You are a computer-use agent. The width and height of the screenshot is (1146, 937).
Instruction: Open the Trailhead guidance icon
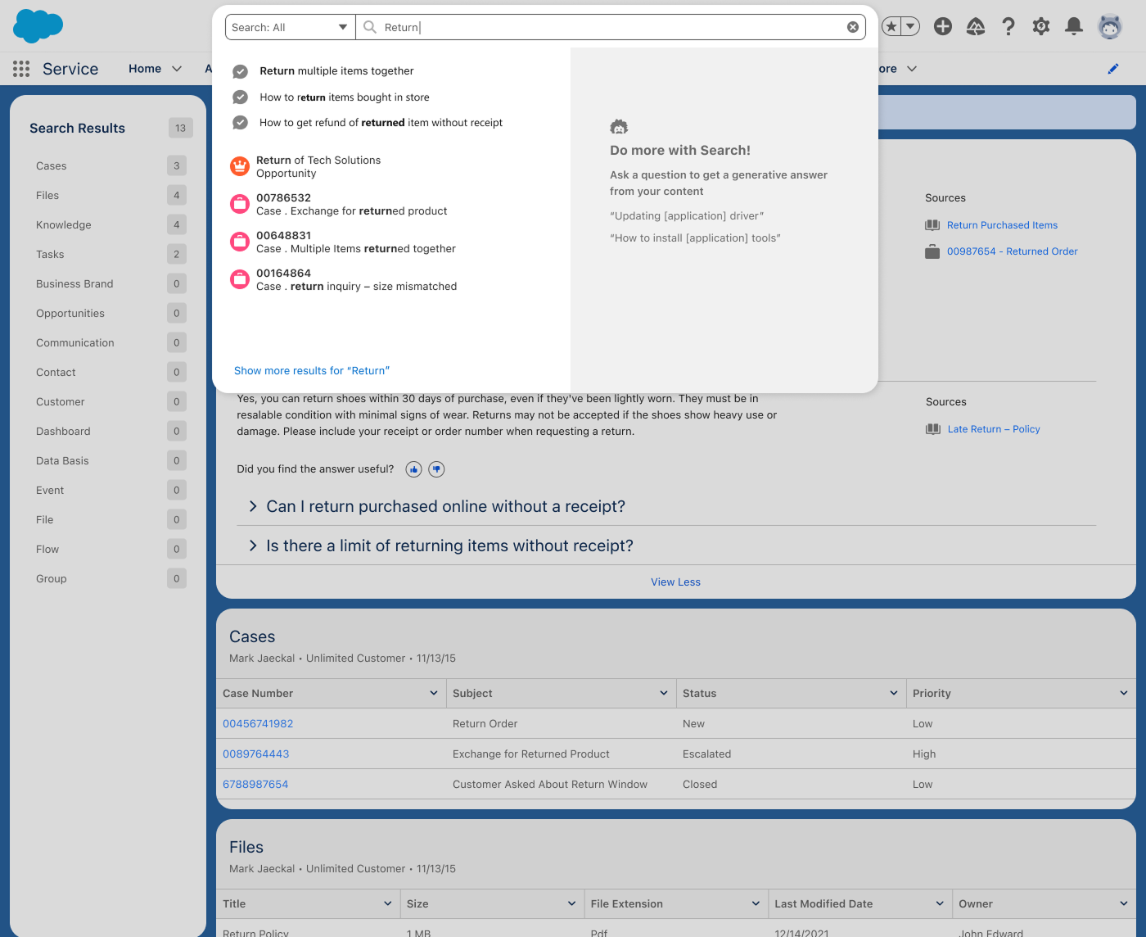[x=976, y=27]
